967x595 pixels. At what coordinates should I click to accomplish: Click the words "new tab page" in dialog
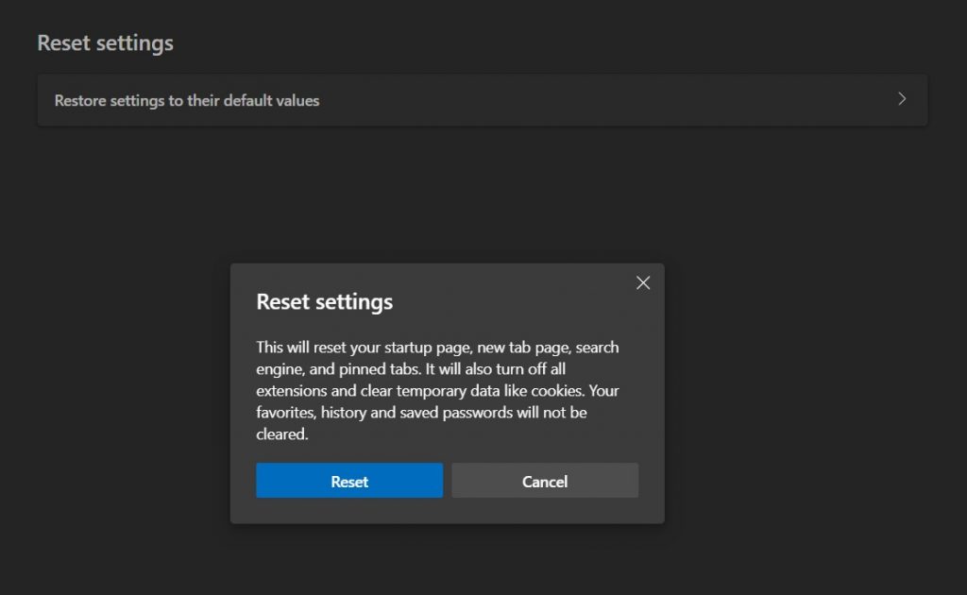(517, 348)
